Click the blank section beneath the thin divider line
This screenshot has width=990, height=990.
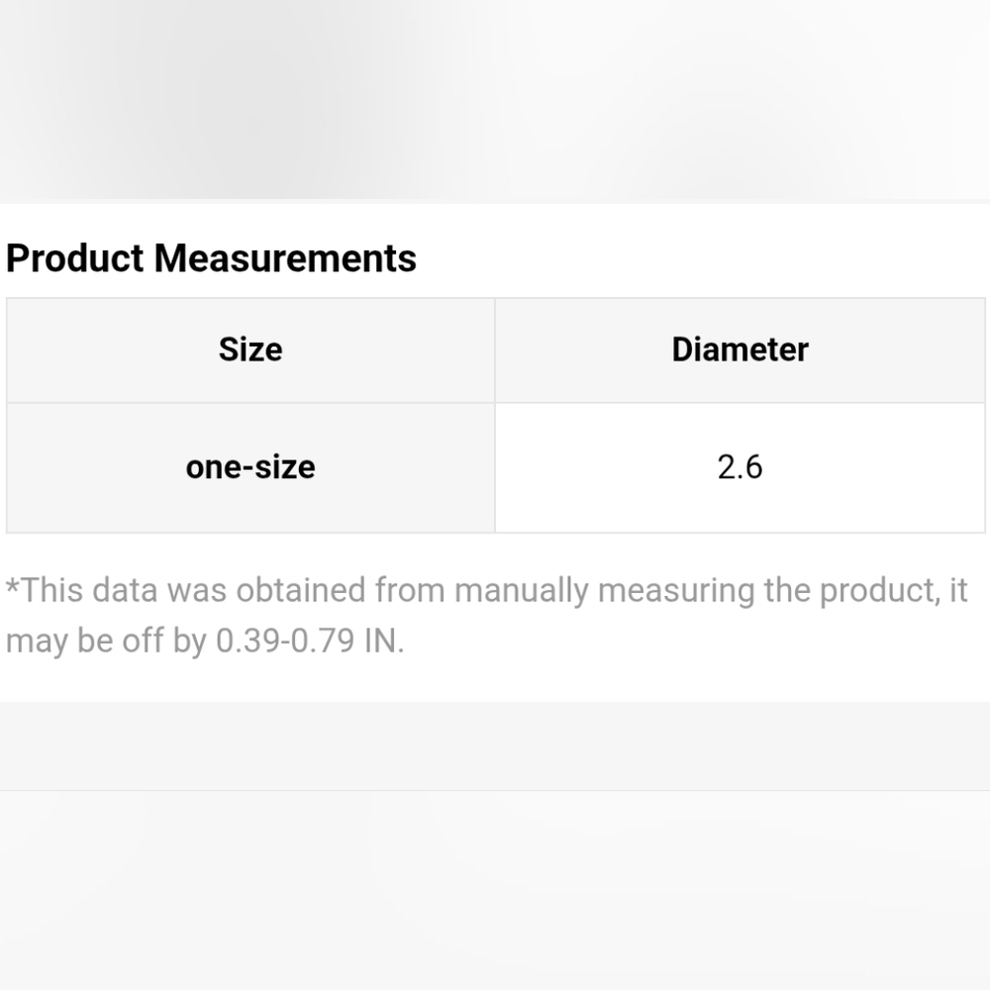495,890
